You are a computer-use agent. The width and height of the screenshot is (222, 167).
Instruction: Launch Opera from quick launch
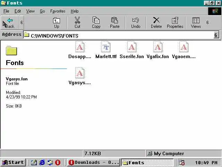click(x=58, y=162)
